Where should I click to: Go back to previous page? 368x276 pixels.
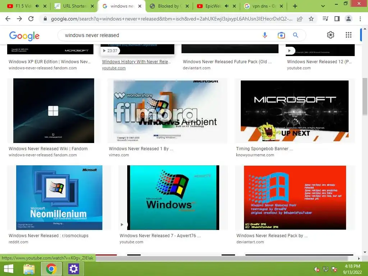pos(8,19)
